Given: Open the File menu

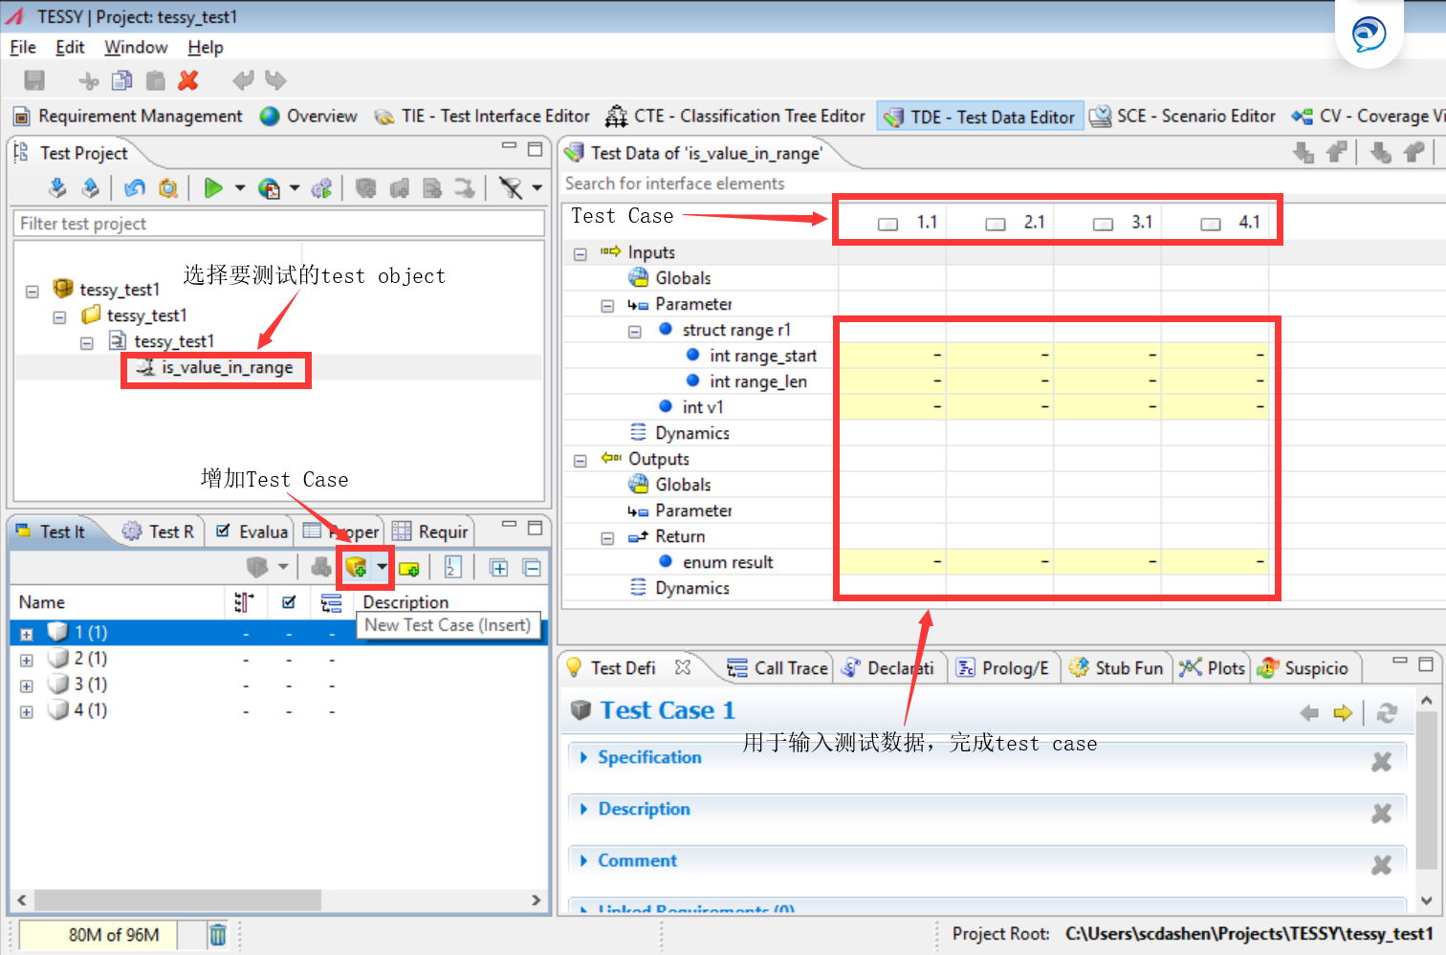Looking at the screenshot, I should coord(23,48).
